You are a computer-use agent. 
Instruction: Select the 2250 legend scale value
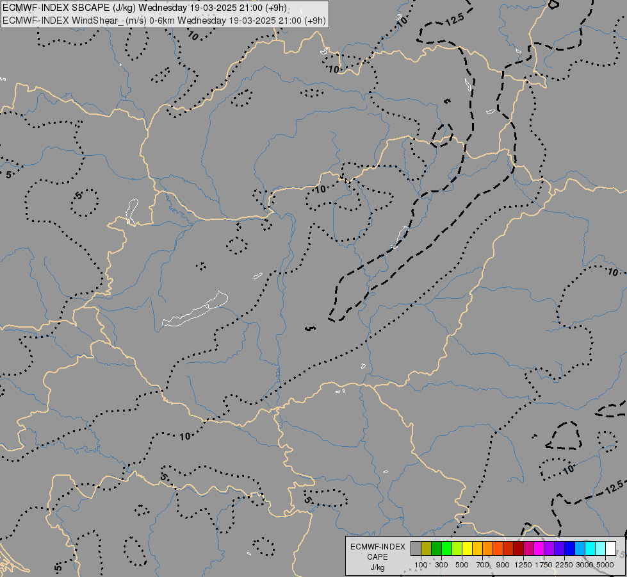[564, 565]
